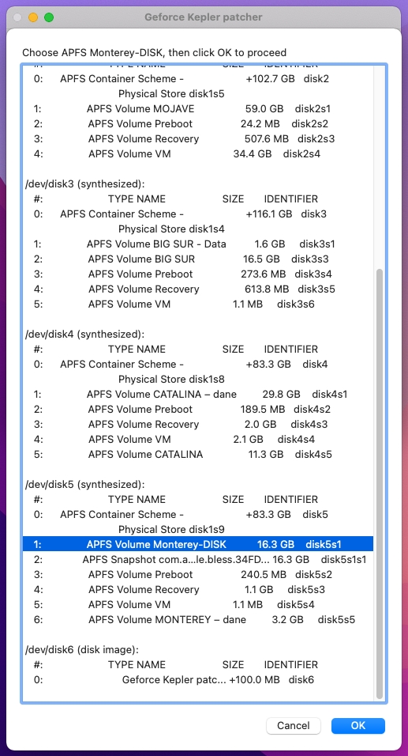Select the BIG SUR 16.5 GB volume row
Image resolution: width=408 pixels, height=756 pixels.
pos(198,259)
